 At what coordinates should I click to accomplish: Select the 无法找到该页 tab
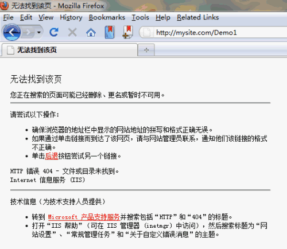pyautogui.click(x=70, y=50)
